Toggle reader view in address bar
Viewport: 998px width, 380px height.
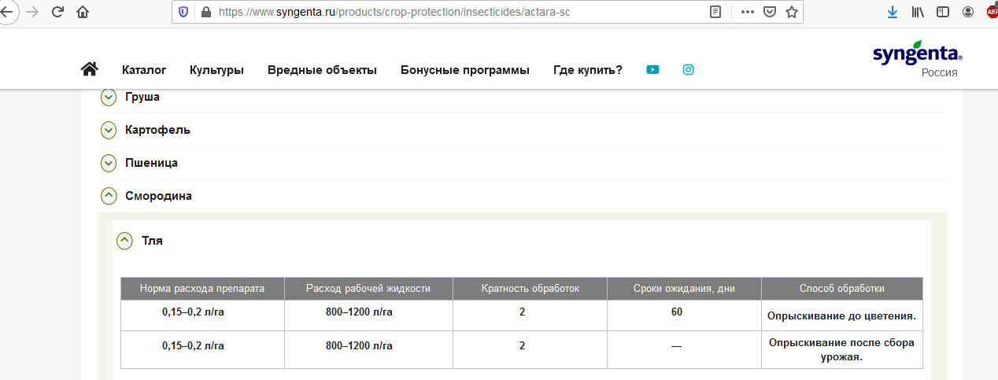point(715,12)
